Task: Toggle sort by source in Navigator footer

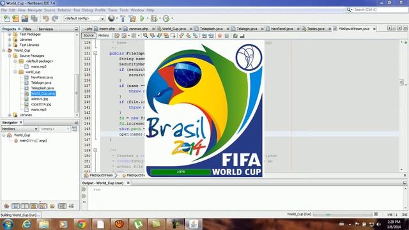Action: tap(72, 206)
